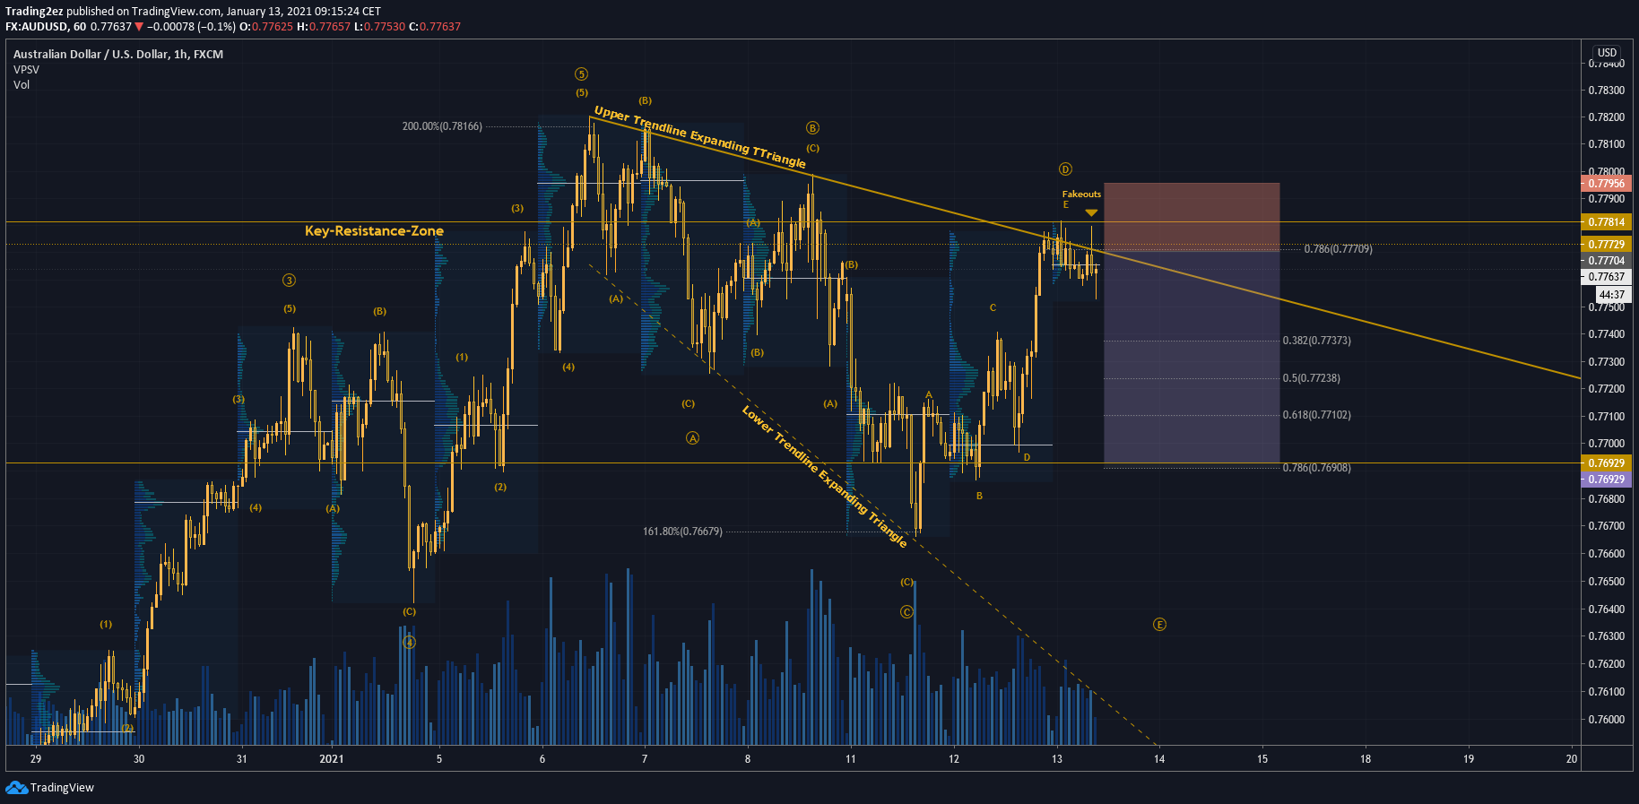The image size is (1639, 804).
Task: Click the Upper Trendline Expanding TTriangle label
Action: tap(700, 137)
